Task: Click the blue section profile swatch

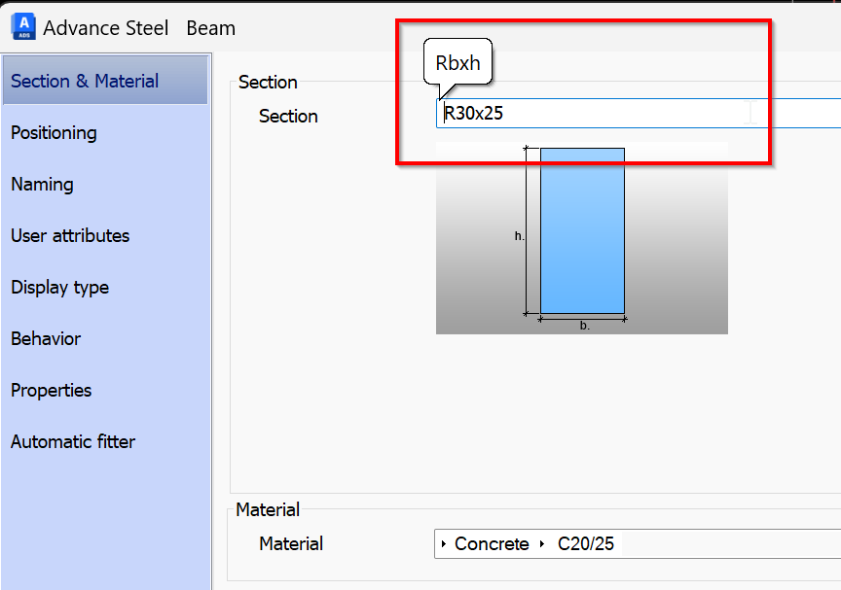Action: point(582,233)
